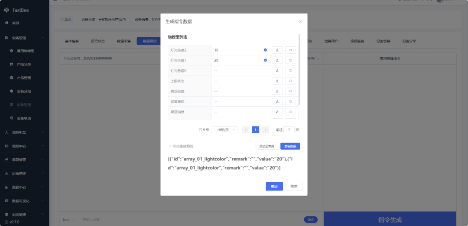This screenshot has width=468, height=226.
Task: Switch to the 设备告警 tab
Action: coord(383,41)
